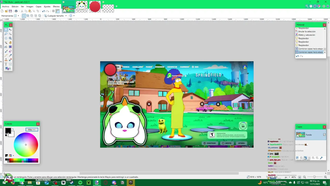
Task: Select the Rectangle Select tool
Action: coord(6,30)
